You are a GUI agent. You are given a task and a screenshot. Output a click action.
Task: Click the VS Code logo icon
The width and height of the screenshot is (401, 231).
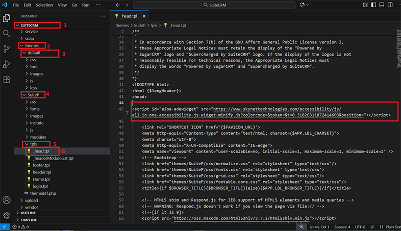(x=5, y=5)
